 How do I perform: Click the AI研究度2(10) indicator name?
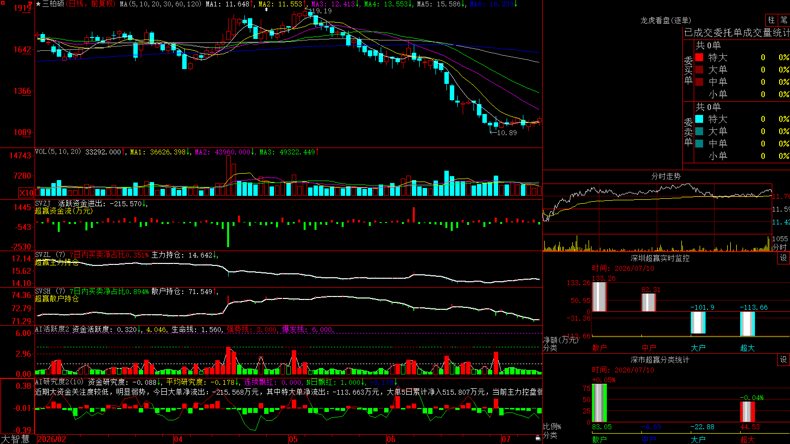60,382
